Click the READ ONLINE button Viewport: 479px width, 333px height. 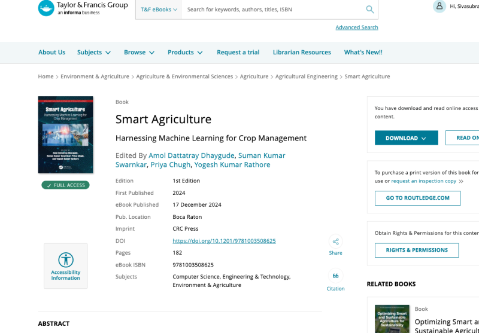tap(462, 138)
